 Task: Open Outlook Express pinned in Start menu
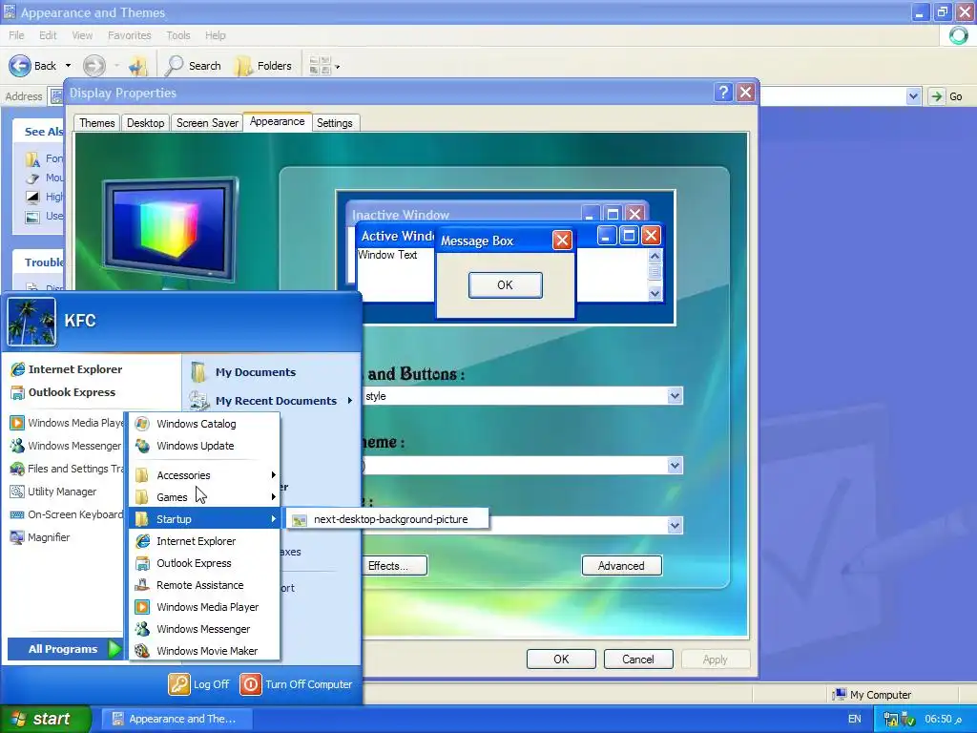63,392
